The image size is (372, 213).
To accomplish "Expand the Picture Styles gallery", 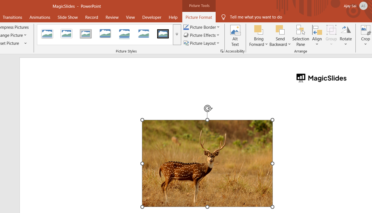I will [177, 35].
